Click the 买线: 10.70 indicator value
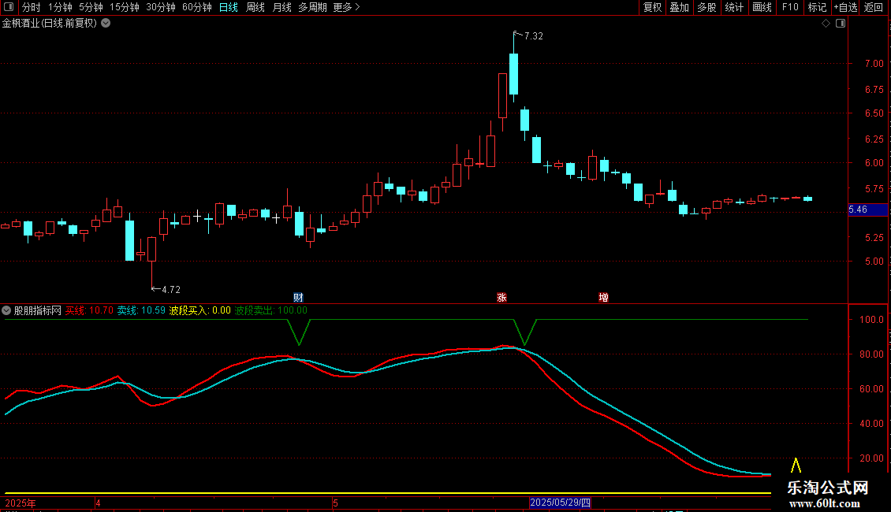The width and height of the screenshot is (891, 512). pyautogui.click(x=89, y=310)
